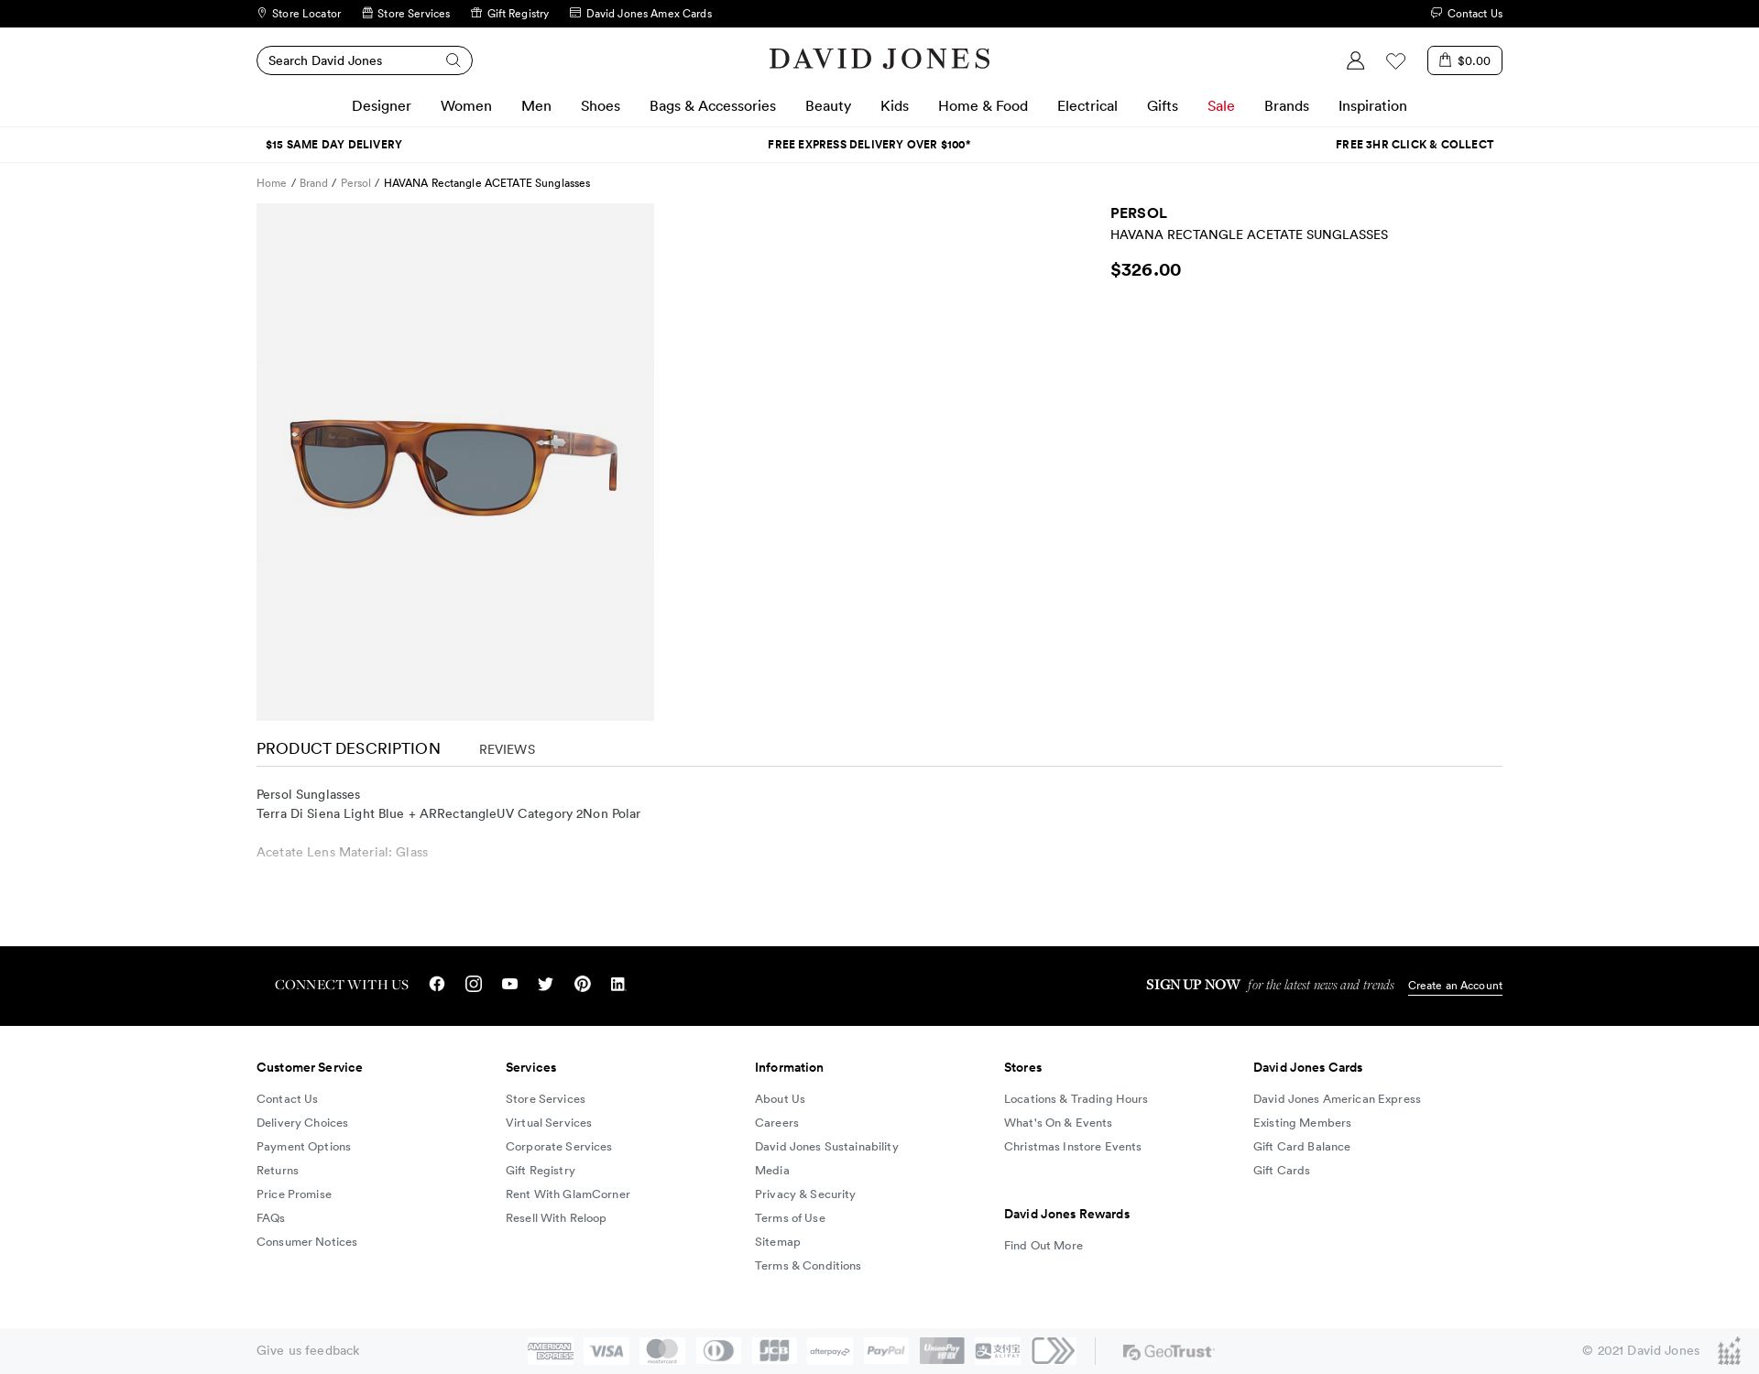Open the Men menu
This screenshot has width=1759, height=1374.
[x=536, y=106]
